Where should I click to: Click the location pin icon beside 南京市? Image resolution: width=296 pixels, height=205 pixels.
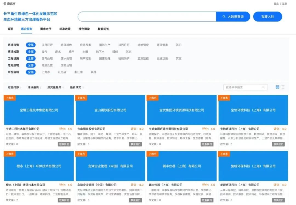(5, 4)
